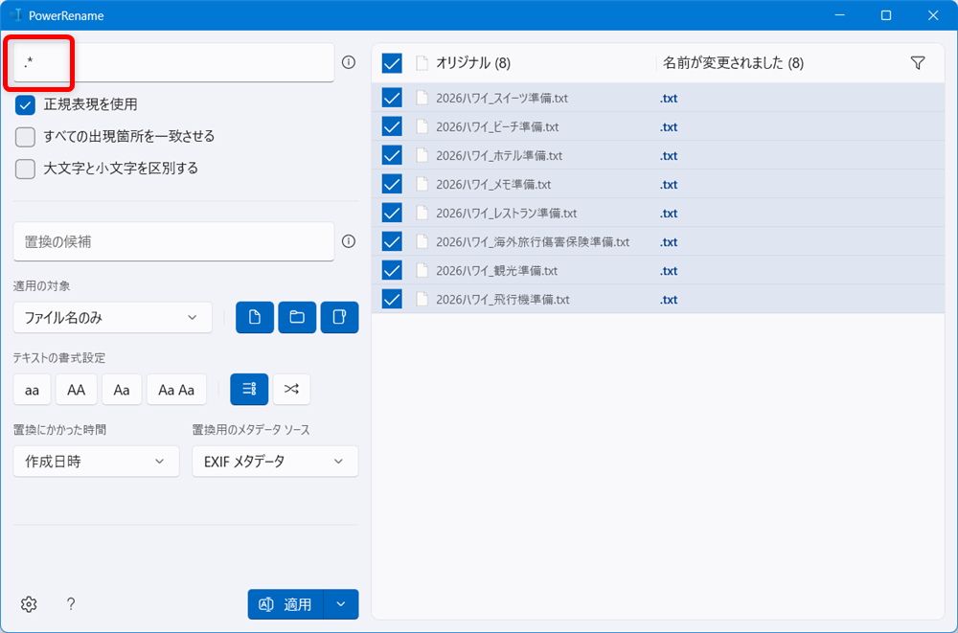Select the include subfolders icon

340,317
